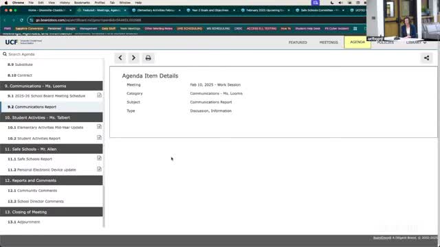The image size is (440, 247).
Task: Reload the page with browser refresh icon
Action: 21,20
